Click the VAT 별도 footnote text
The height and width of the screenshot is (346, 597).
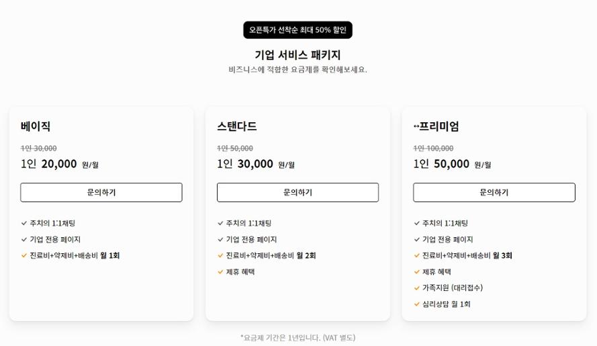coord(339,338)
